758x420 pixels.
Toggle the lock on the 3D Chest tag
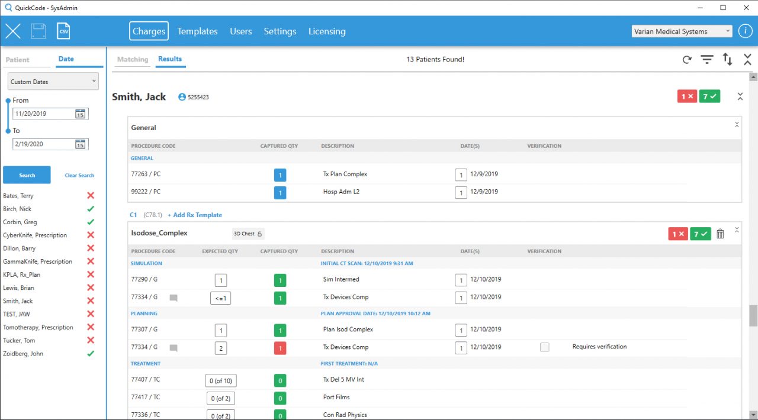[259, 233]
